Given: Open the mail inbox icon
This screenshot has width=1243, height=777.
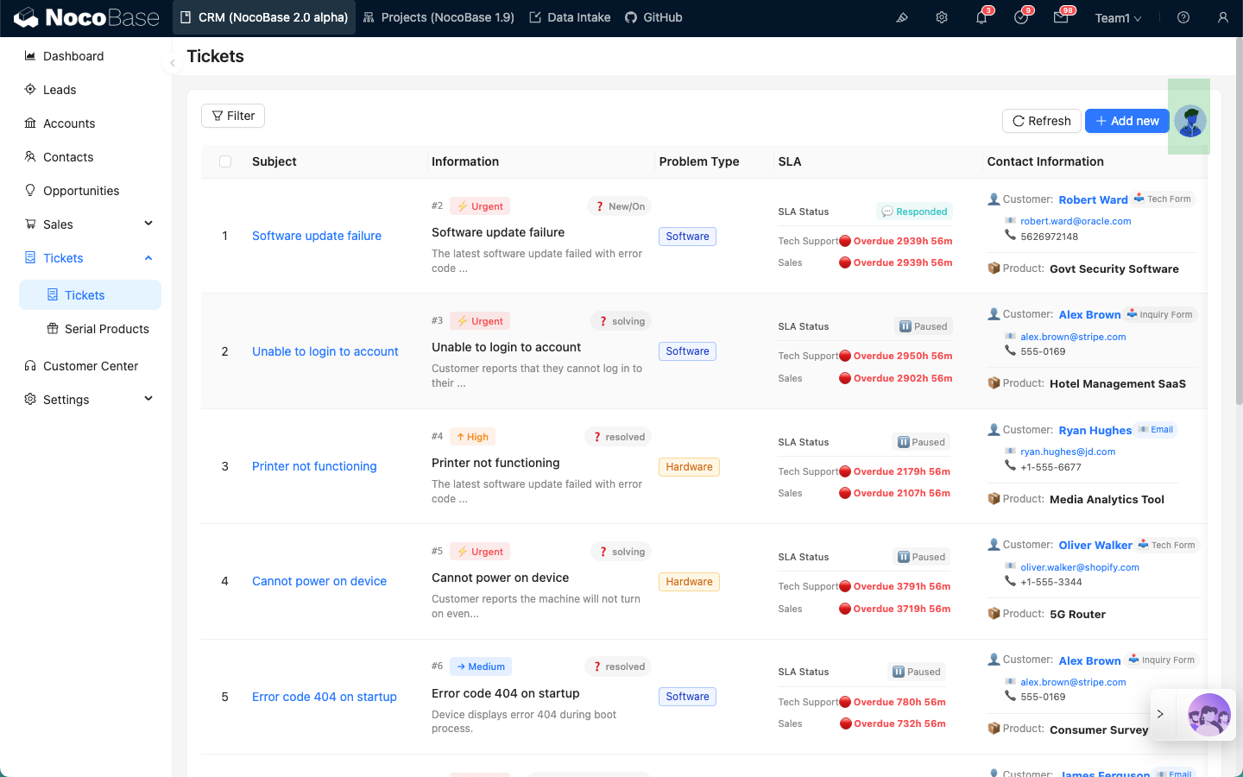Looking at the screenshot, I should pos(1061,17).
